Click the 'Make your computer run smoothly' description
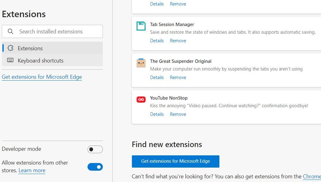 click(226, 69)
